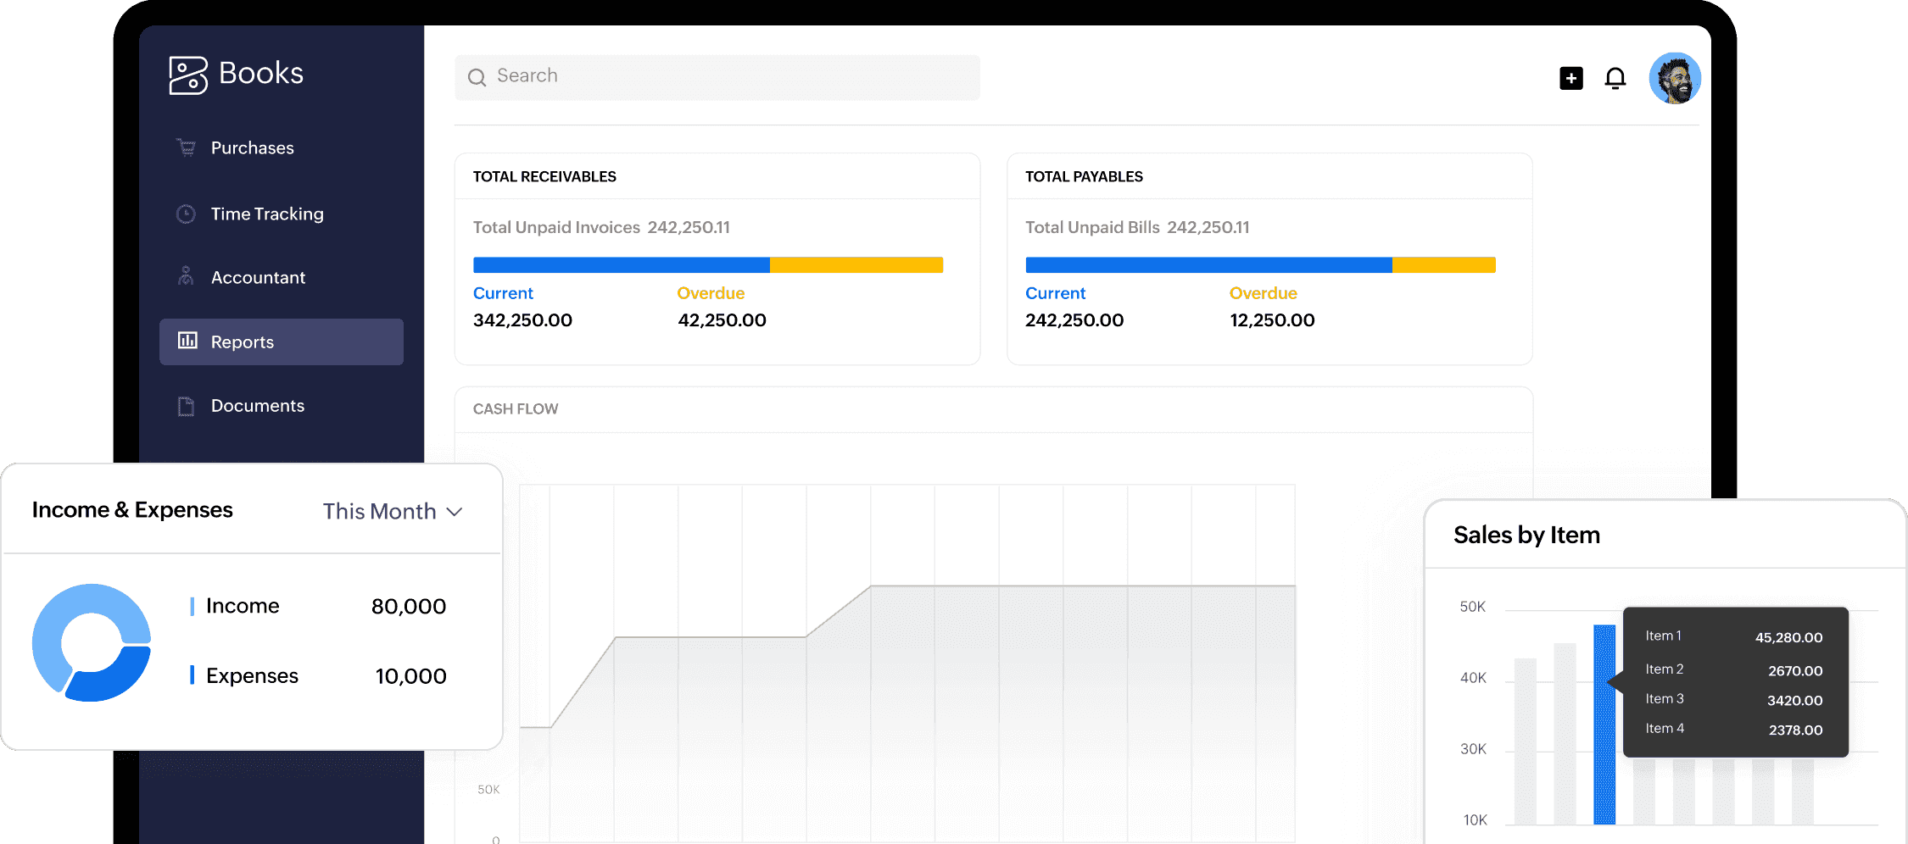Click the search magnifier icon
The image size is (1908, 844).
tap(477, 77)
